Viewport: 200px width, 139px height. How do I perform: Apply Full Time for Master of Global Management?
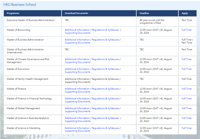(187, 108)
